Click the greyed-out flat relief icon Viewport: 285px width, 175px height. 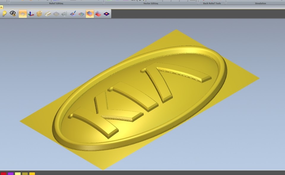[56, 14]
